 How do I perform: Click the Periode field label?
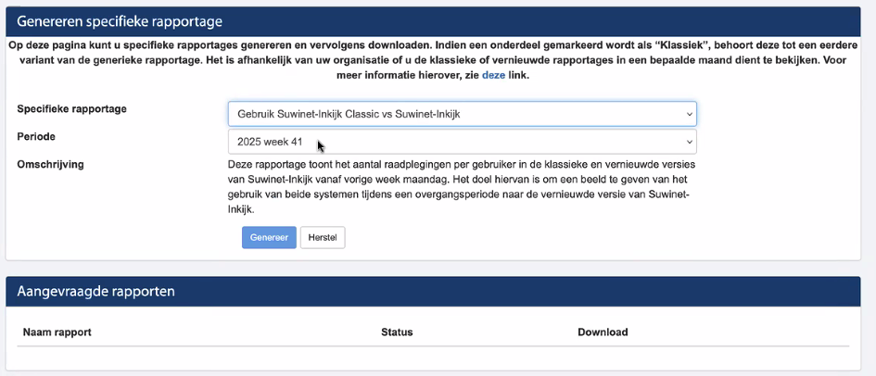(36, 136)
